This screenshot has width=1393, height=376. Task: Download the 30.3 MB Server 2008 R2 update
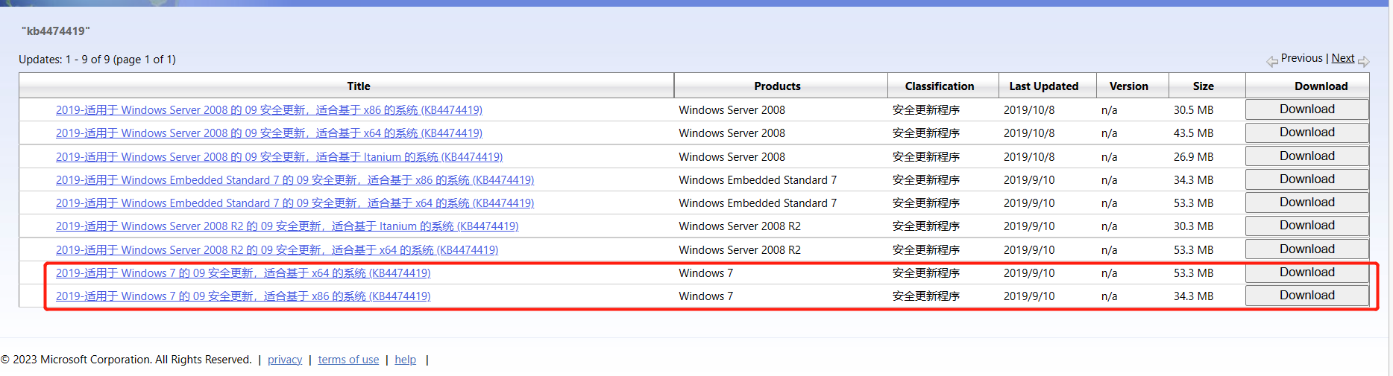coord(1306,226)
